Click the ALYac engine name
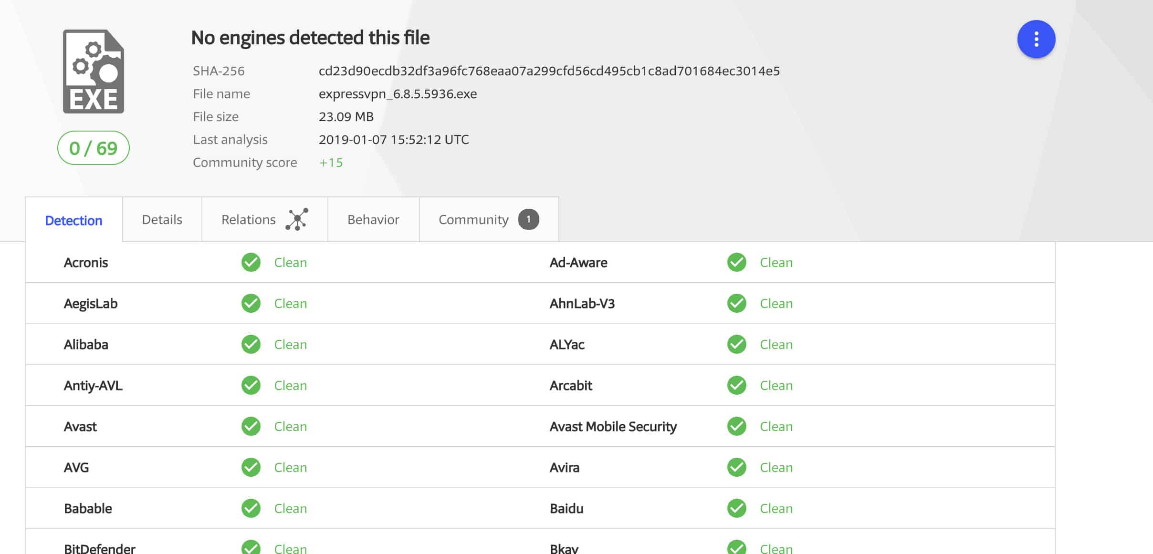The width and height of the screenshot is (1153, 554). [x=567, y=345]
